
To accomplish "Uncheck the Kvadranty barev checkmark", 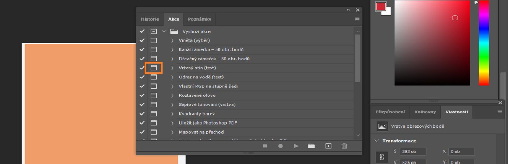I will point(142,114).
